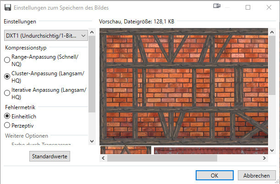
Task: Click settings panel scroll-up arrow
Action: pyautogui.click(x=92, y=33)
